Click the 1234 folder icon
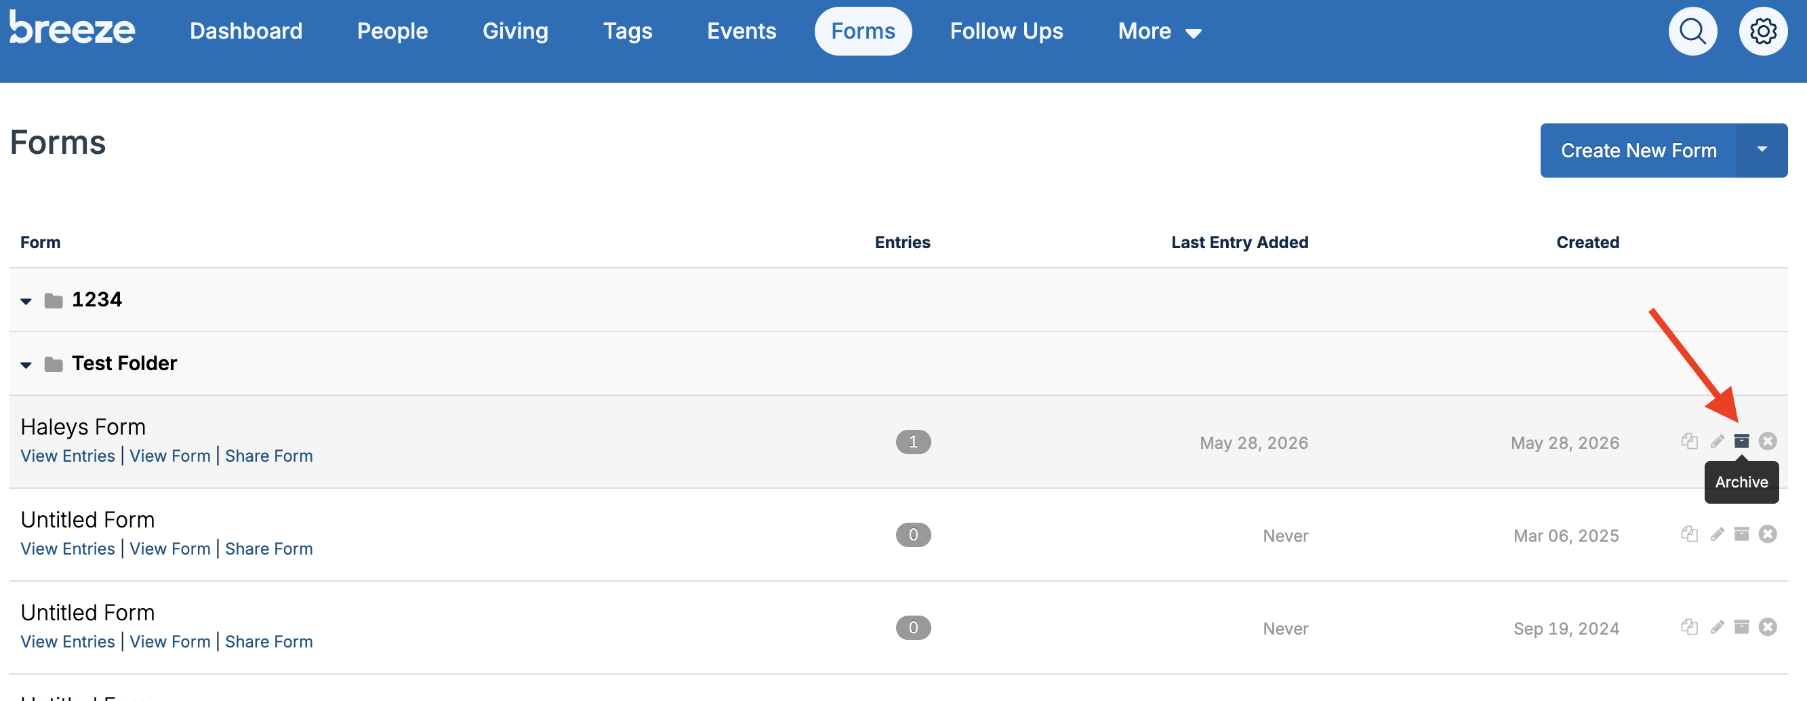 tap(54, 301)
